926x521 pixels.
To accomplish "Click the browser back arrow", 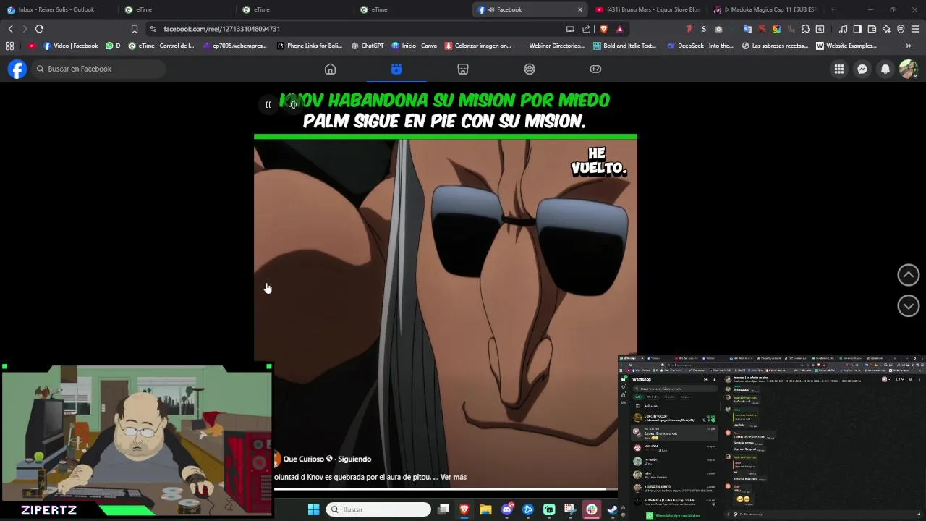I will tap(10, 29).
